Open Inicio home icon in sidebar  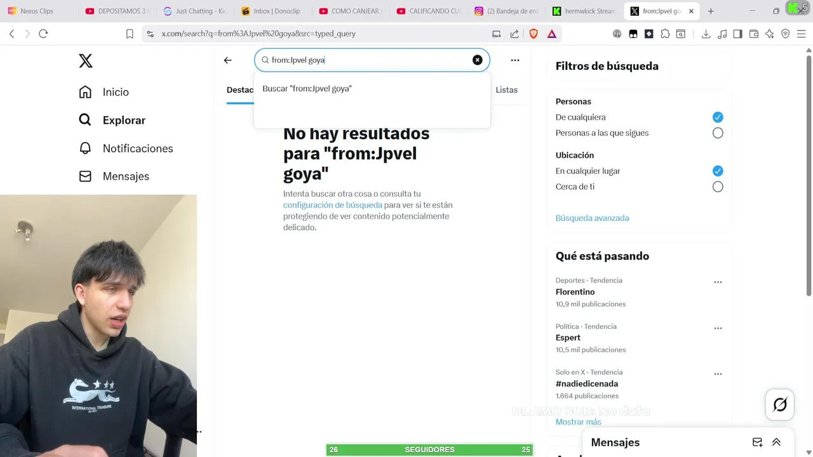tap(85, 92)
